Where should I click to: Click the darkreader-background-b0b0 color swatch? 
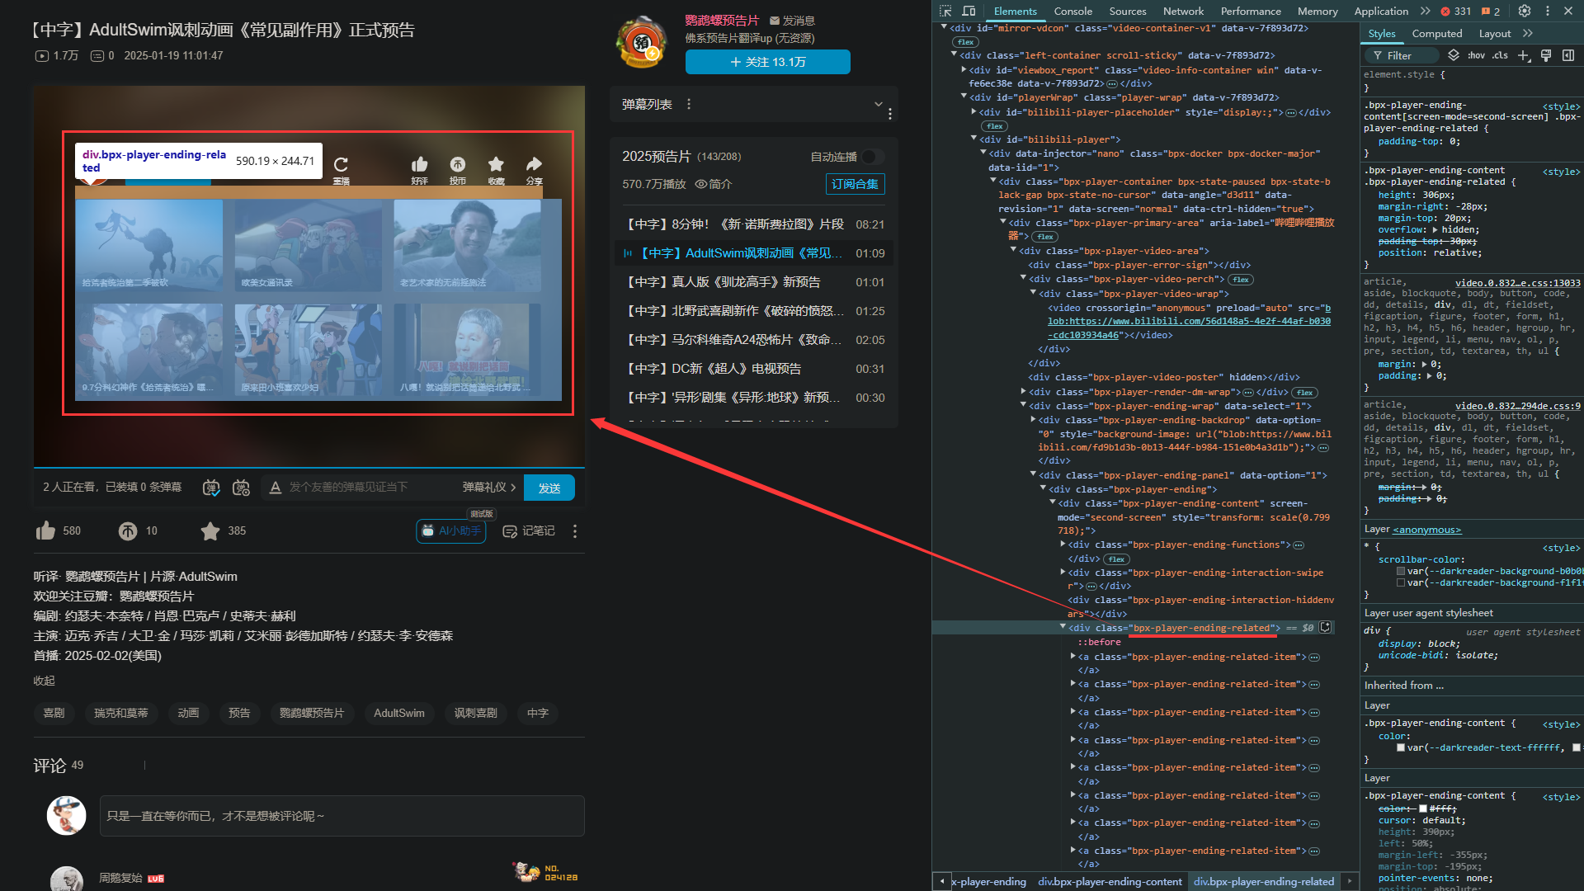click(1401, 571)
